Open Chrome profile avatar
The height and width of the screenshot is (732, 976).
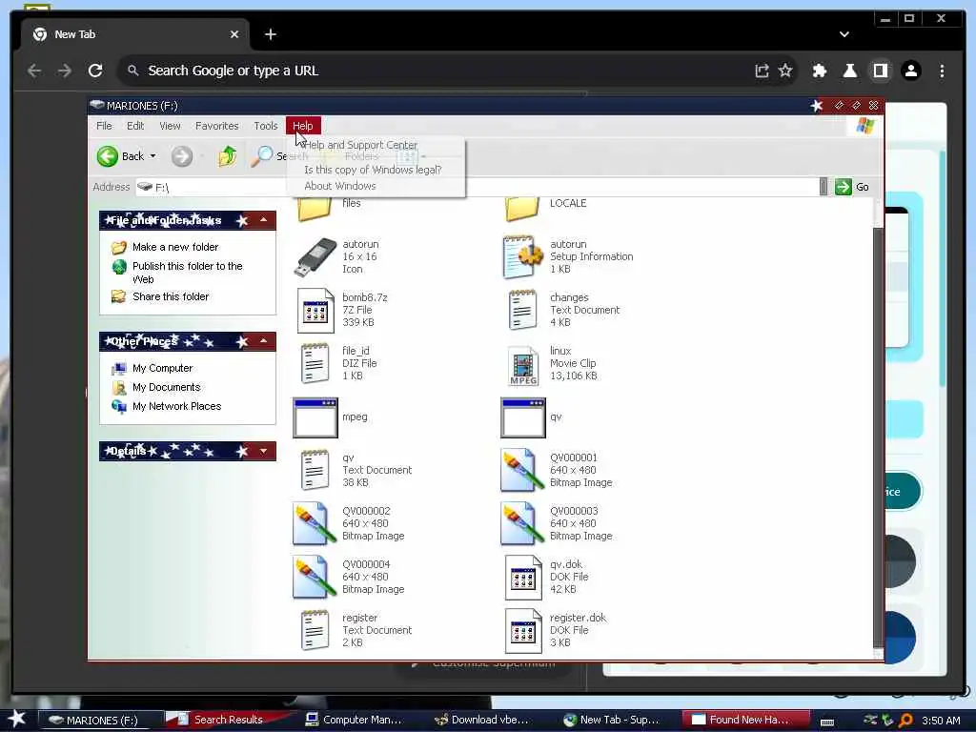pos(911,71)
